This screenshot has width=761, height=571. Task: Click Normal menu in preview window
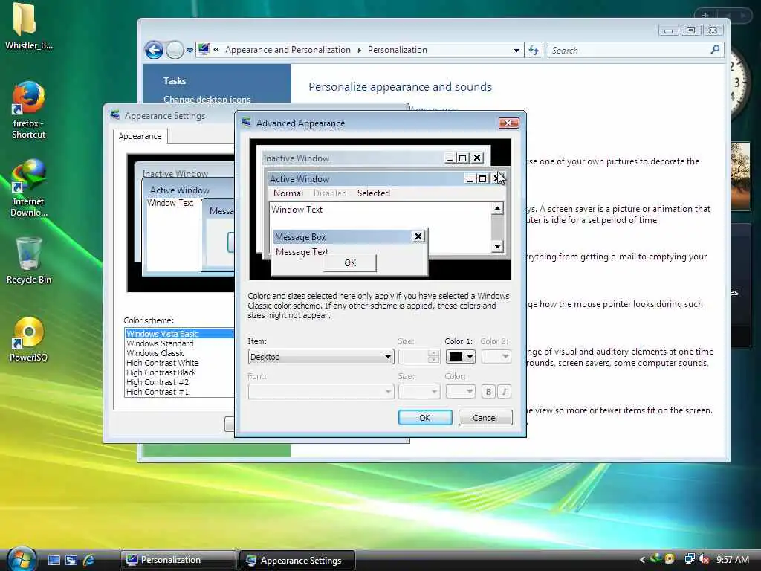coord(288,193)
